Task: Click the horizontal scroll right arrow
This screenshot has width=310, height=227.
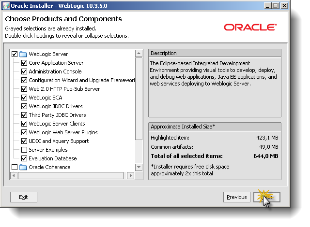Action: [x=130, y=175]
